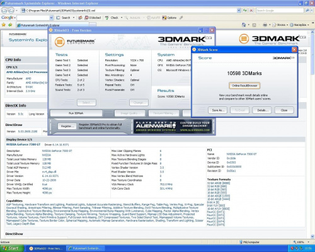315x252 pixels.
Task: Click the Search Google box in IE
Action: tap(280, 10)
